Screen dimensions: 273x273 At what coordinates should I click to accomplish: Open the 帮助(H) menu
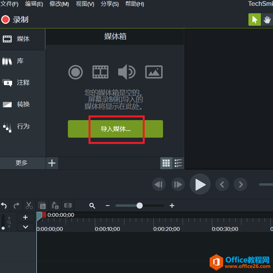135,4
